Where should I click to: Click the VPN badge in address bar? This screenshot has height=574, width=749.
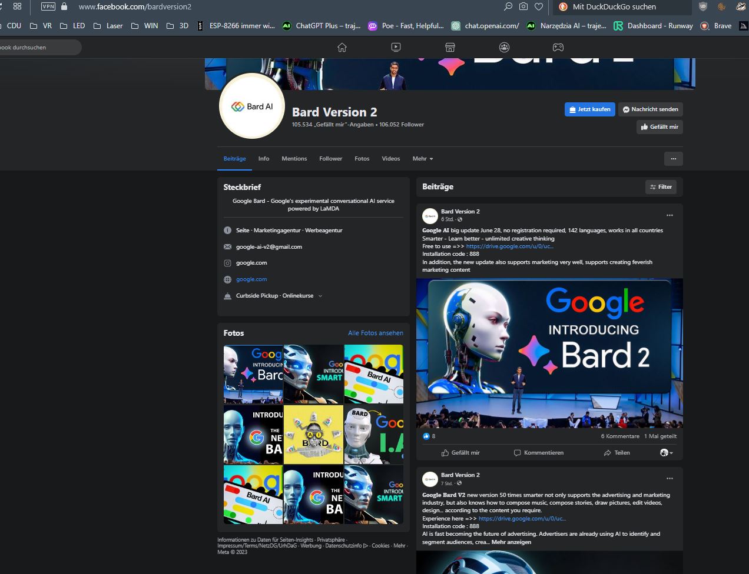tap(48, 6)
